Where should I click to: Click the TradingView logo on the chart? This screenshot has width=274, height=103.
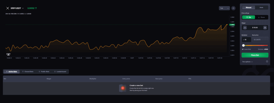pyautogui.click(x=8, y=54)
